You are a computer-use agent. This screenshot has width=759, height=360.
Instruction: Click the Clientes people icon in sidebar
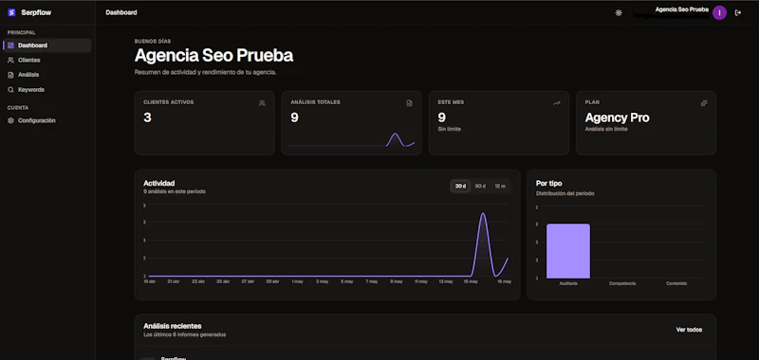(x=10, y=61)
